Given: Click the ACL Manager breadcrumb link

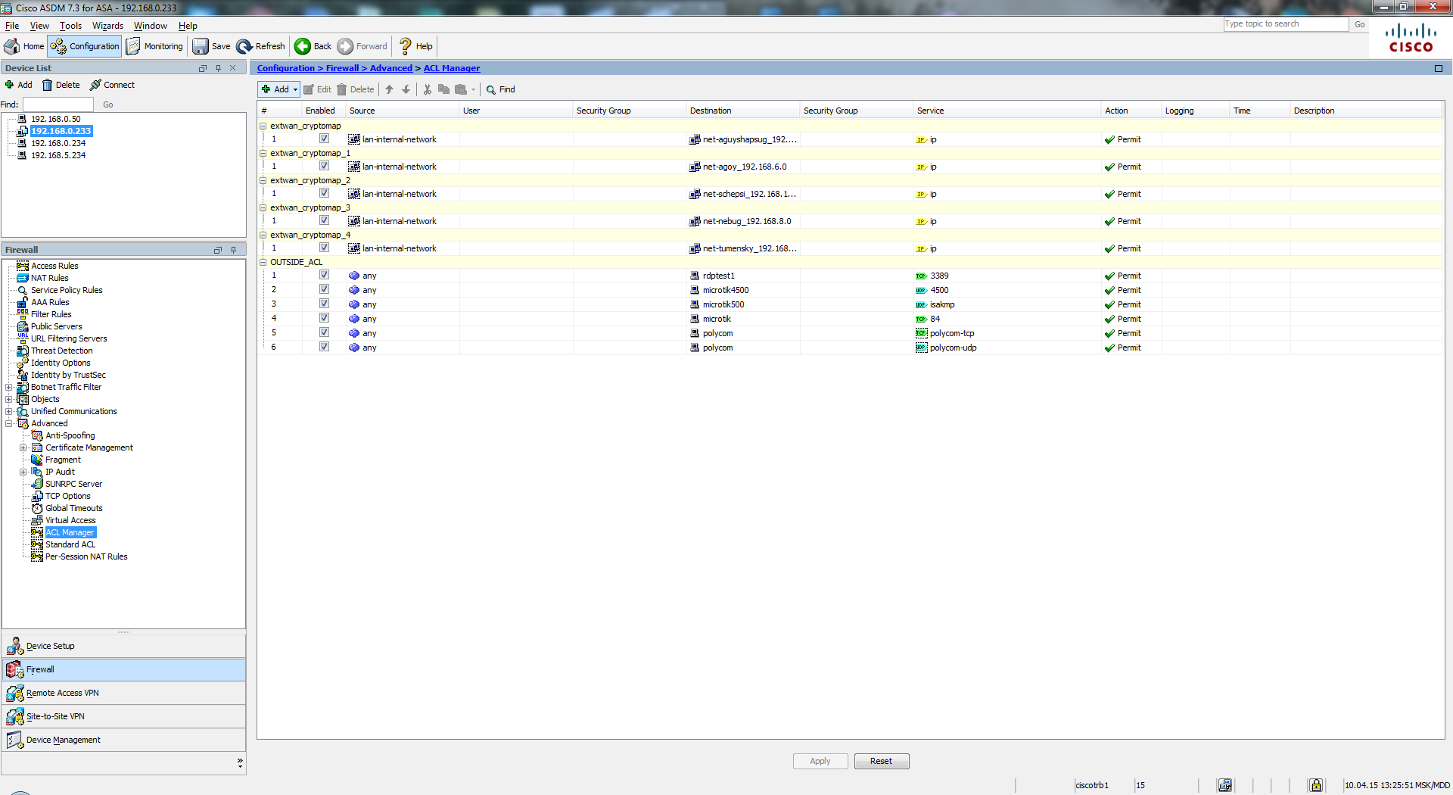Looking at the screenshot, I should (451, 68).
